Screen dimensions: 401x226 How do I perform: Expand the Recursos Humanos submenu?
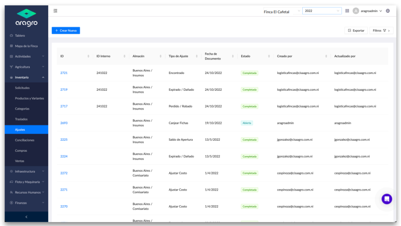click(x=43, y=192)
